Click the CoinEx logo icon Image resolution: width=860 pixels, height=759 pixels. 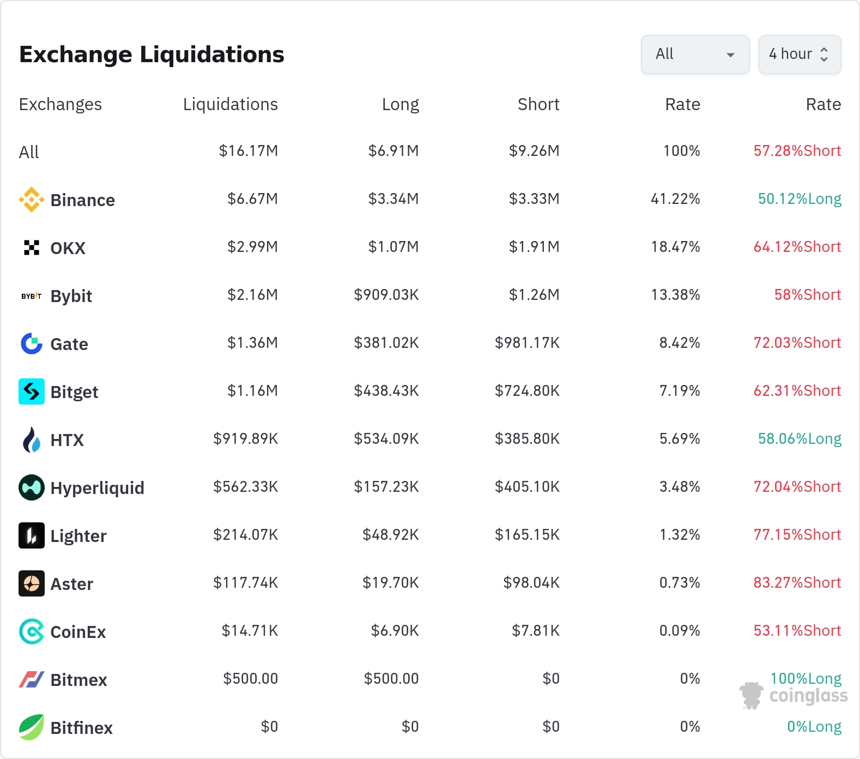coord(32,631)
